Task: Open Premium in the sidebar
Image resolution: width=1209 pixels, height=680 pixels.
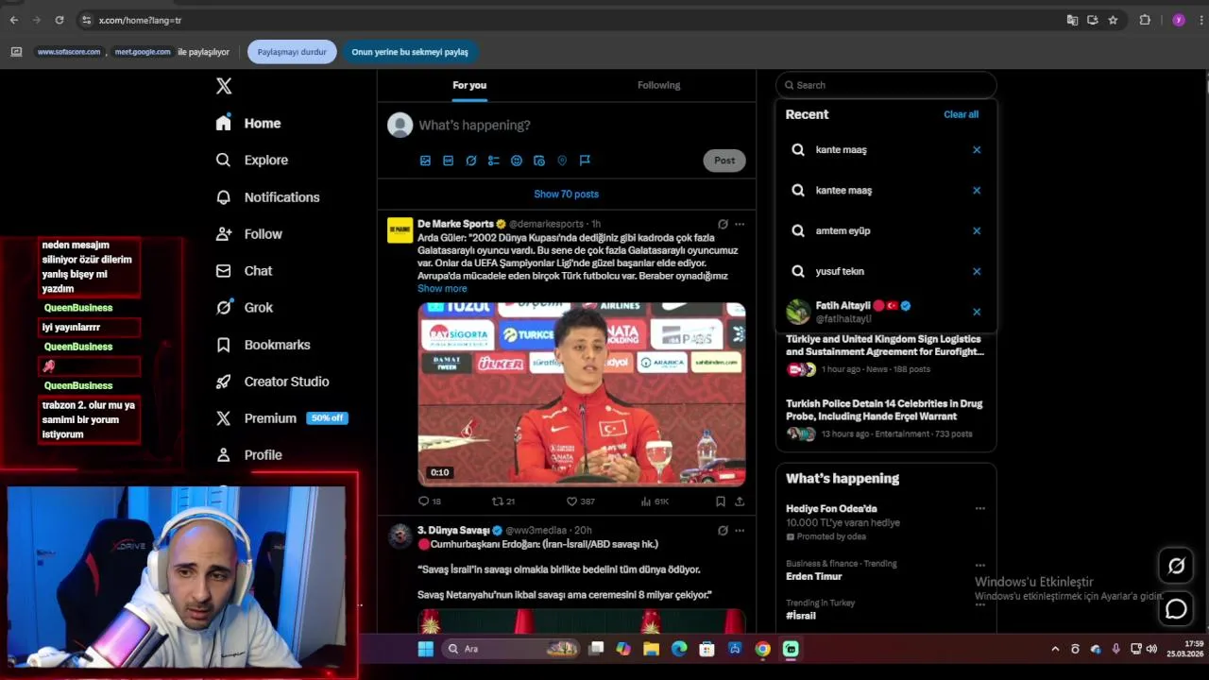Action: [x=281, y=418]
